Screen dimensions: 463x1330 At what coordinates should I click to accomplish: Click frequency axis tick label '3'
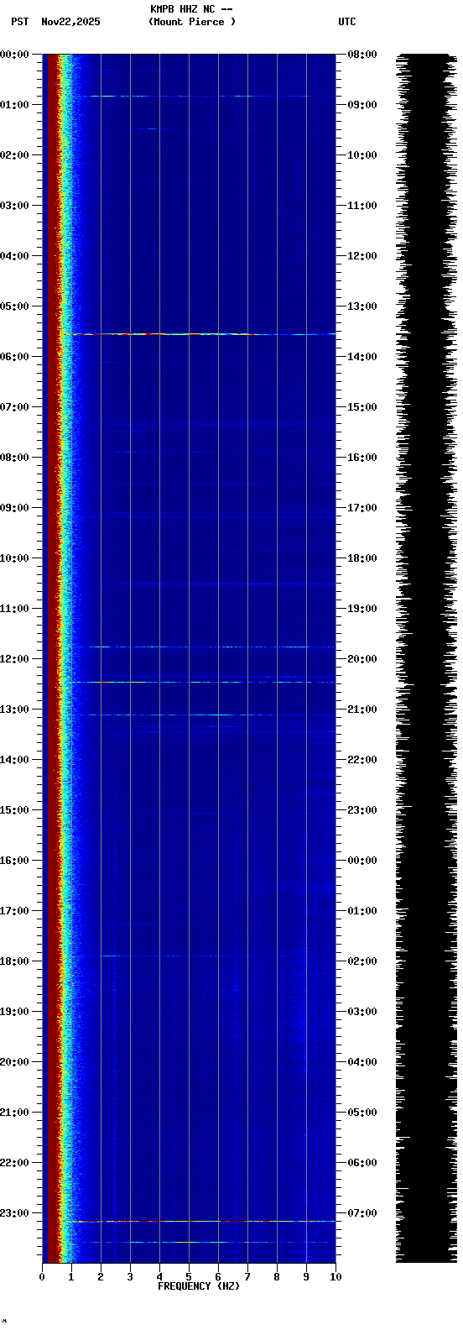[130, 1277]
